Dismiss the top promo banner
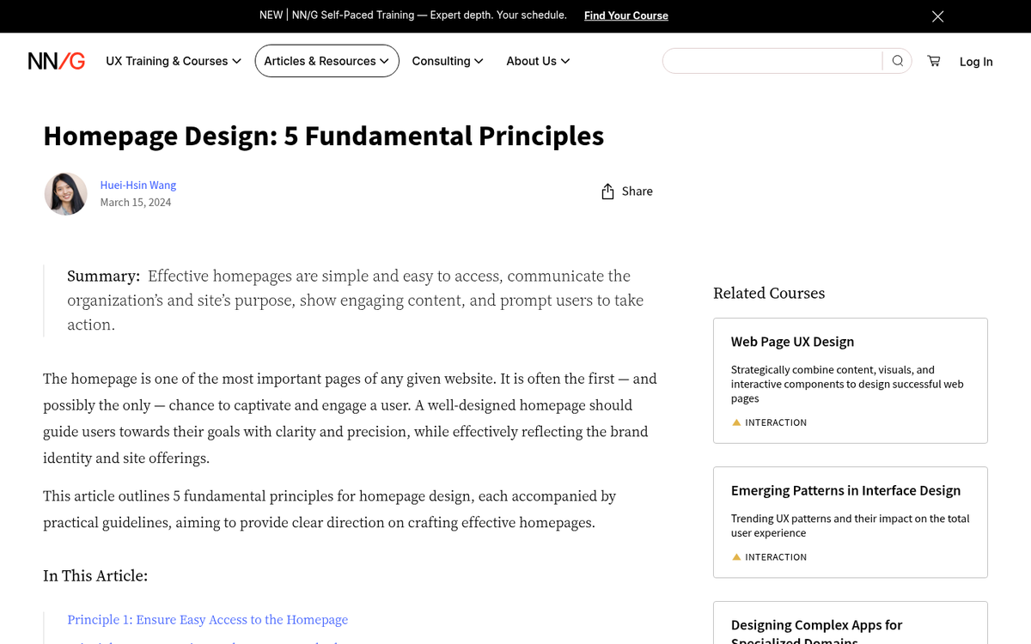This screenshot has height=644, width=1031. coord(937,16)
